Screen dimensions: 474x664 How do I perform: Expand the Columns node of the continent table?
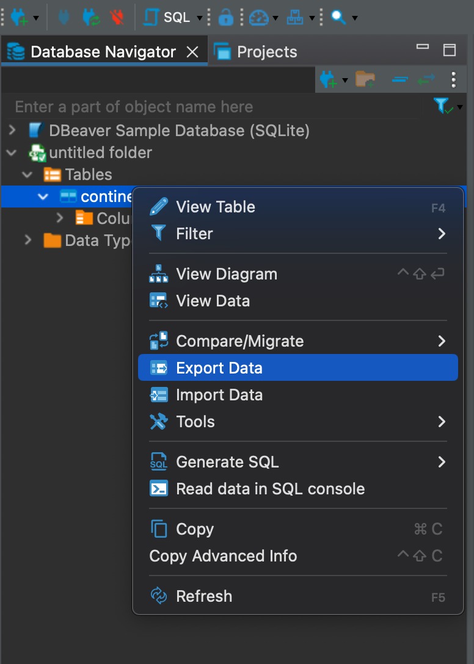click(x=59, y=218)
